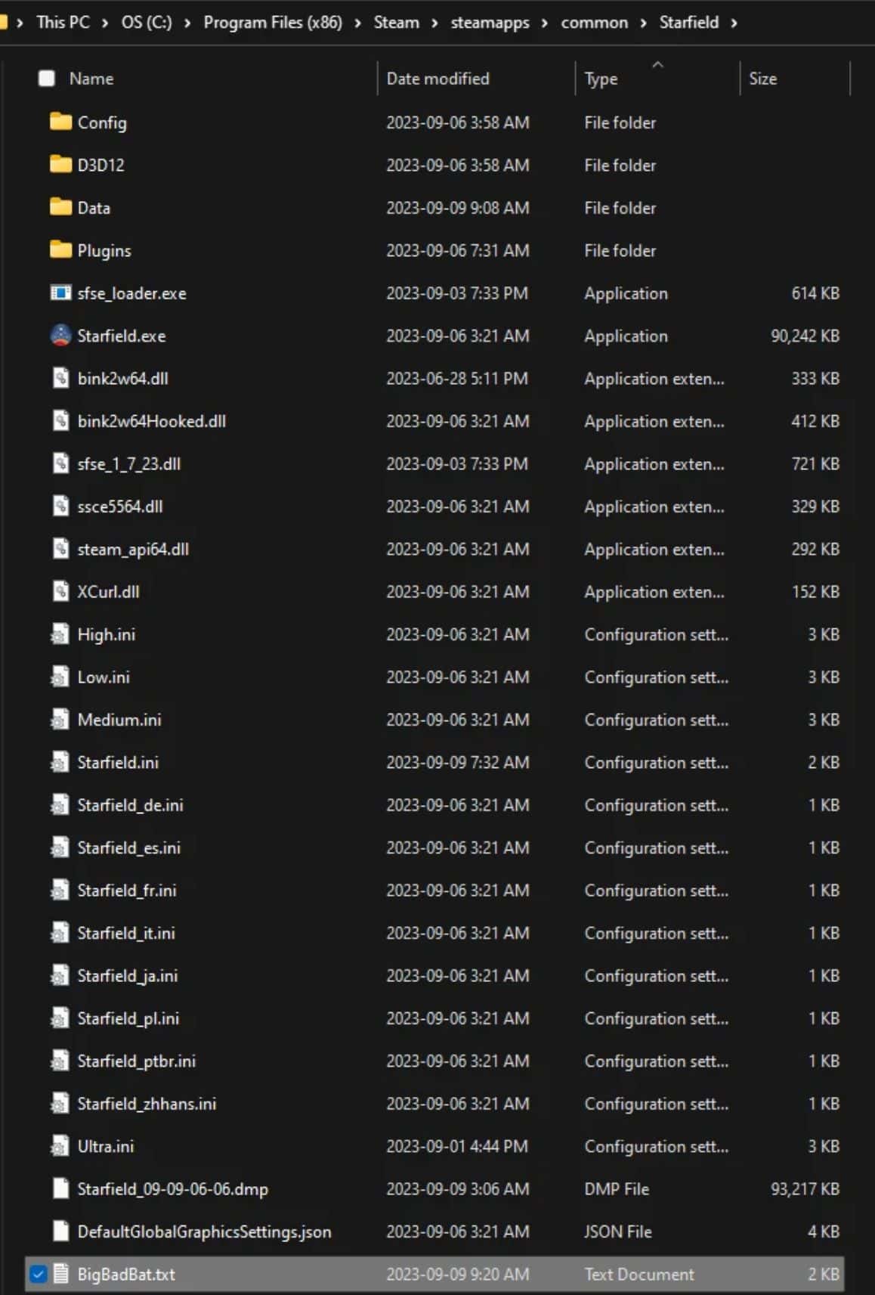Expand breadcrumb chevron after This PC
The image size is (875, 1295).
pos(105,23)
